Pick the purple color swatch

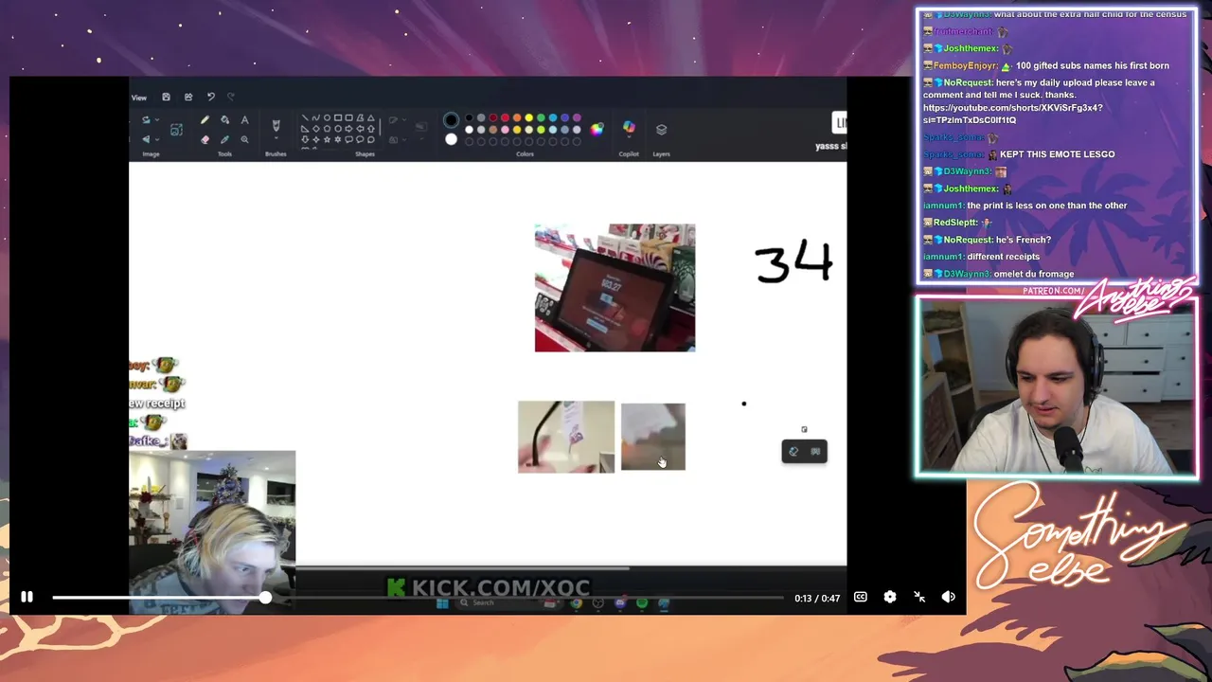[x=577, y=117]
